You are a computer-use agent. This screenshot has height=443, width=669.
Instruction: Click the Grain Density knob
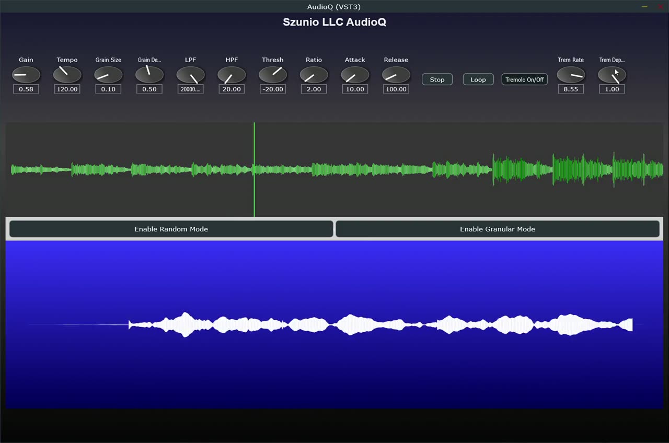pyautogui.click(x=149, y=75)
